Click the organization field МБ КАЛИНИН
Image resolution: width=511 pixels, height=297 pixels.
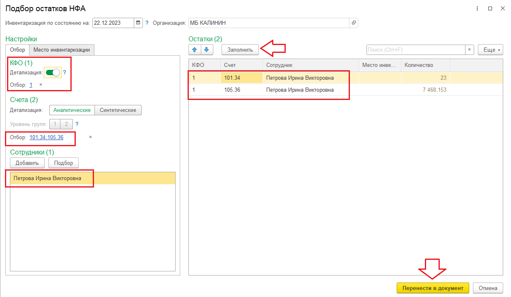tap(269, 23)
